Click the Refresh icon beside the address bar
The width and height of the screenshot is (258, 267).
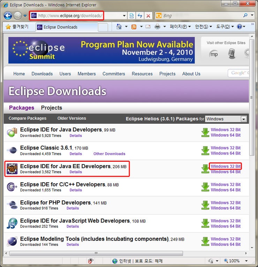pyautogui.click(x=140, y=16)
